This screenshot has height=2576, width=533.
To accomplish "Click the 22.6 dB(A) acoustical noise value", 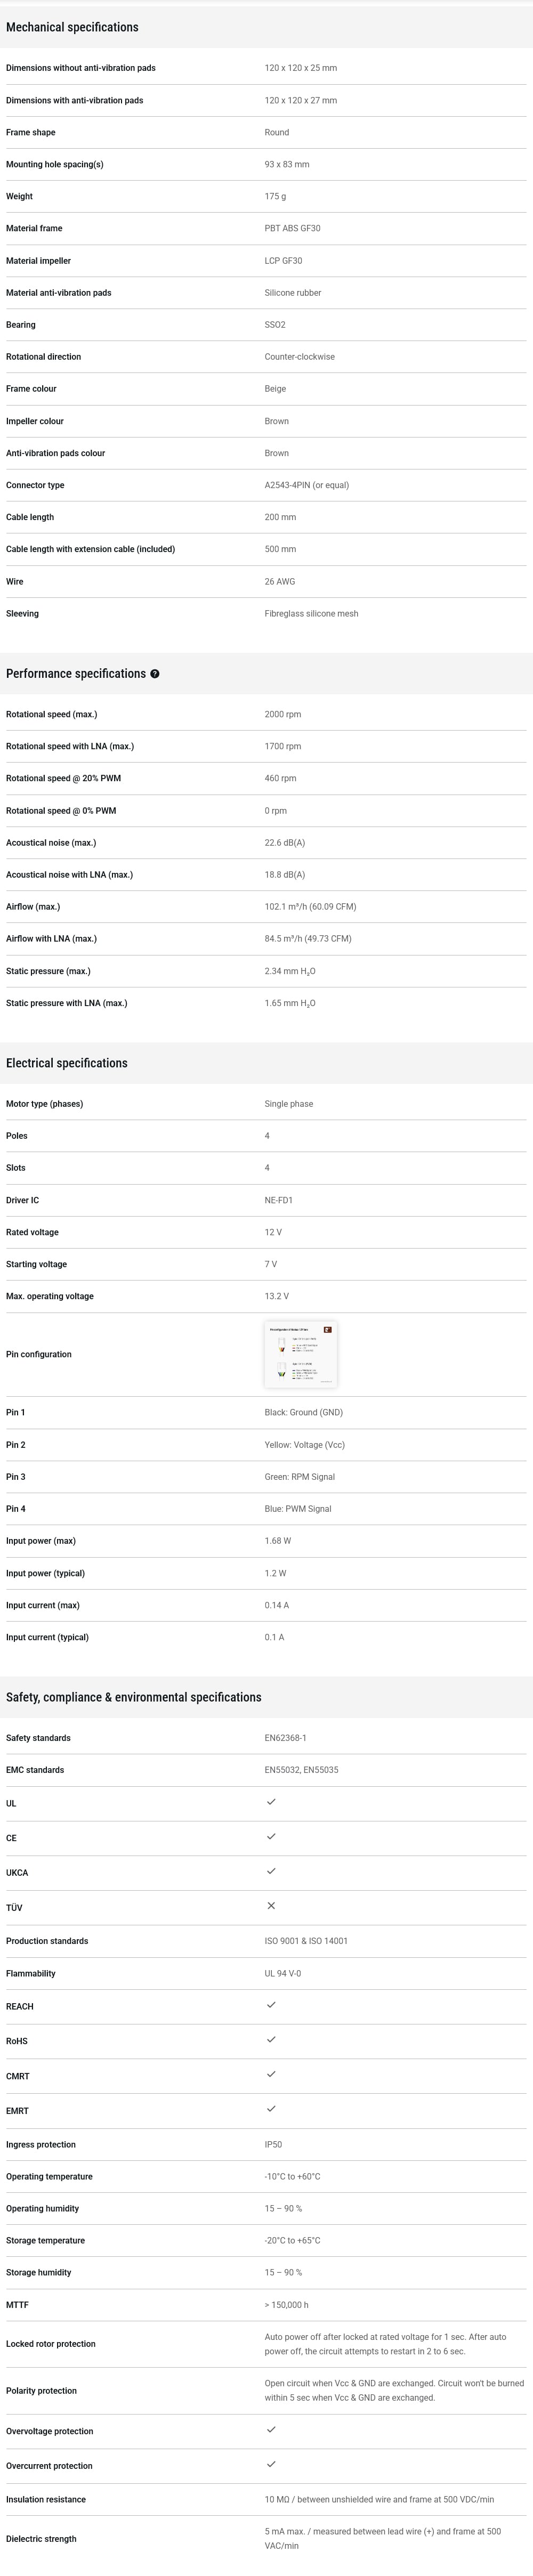I will [x=285, y=843].
